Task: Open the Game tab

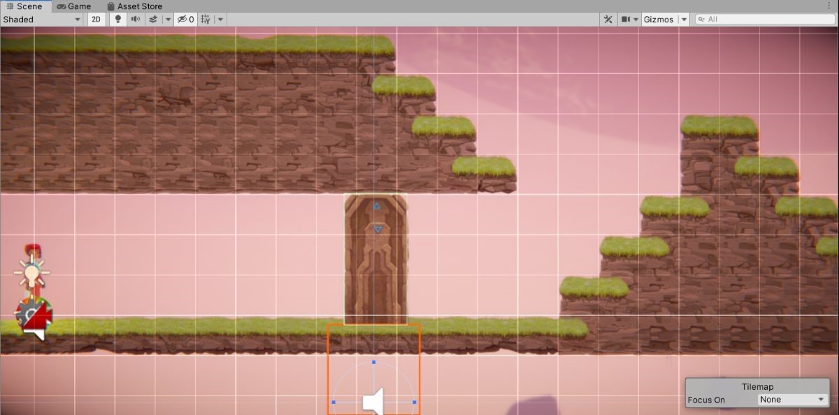Action: click(73, 6)
